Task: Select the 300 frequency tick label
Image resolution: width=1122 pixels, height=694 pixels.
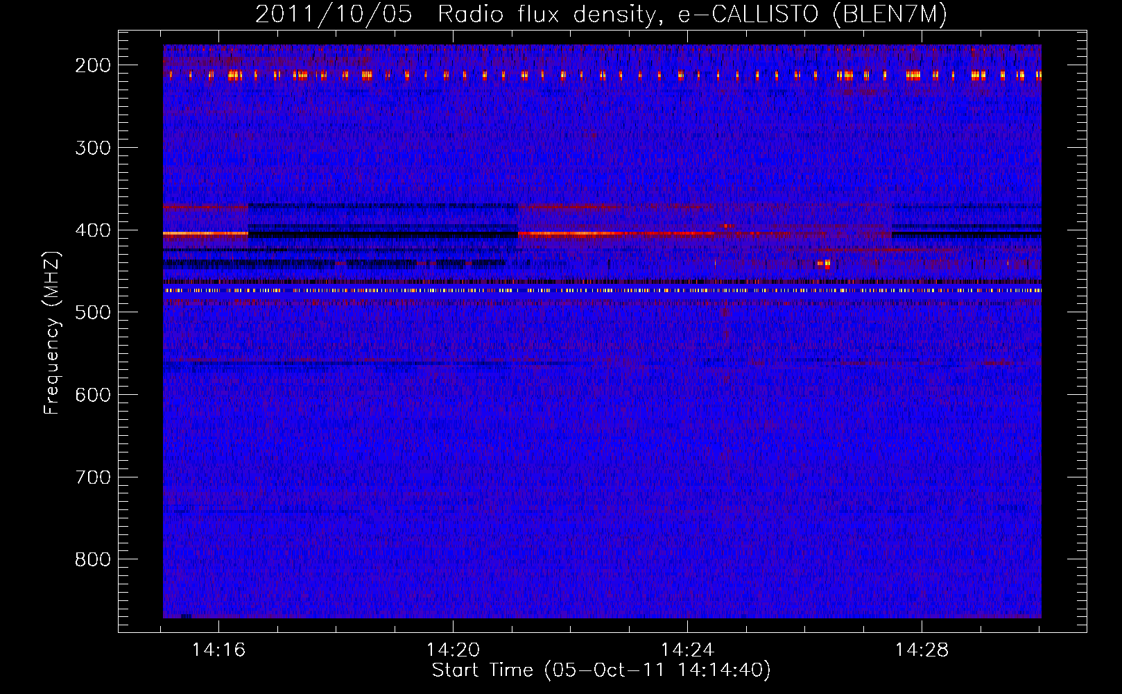Action: click(92, 148)
